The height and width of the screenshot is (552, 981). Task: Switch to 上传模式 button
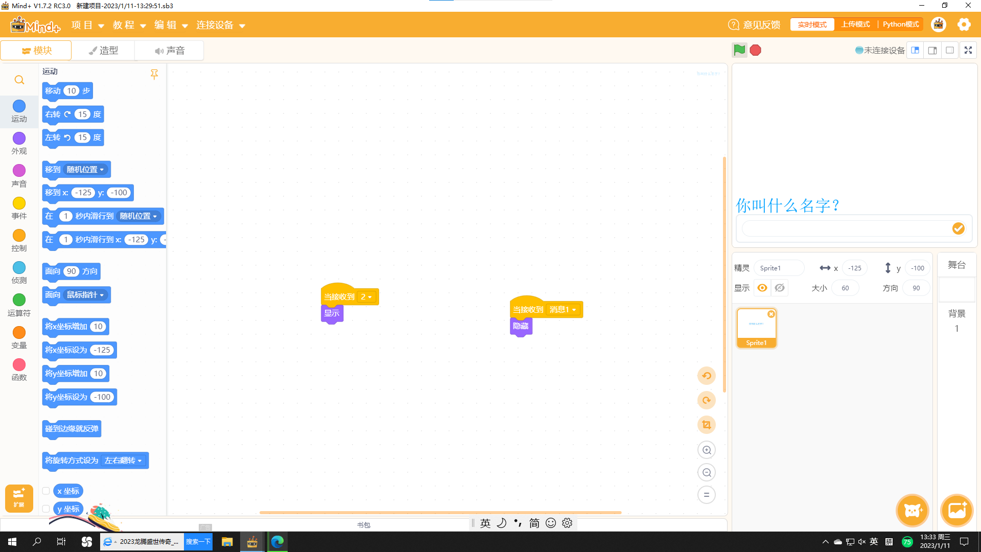855,25
